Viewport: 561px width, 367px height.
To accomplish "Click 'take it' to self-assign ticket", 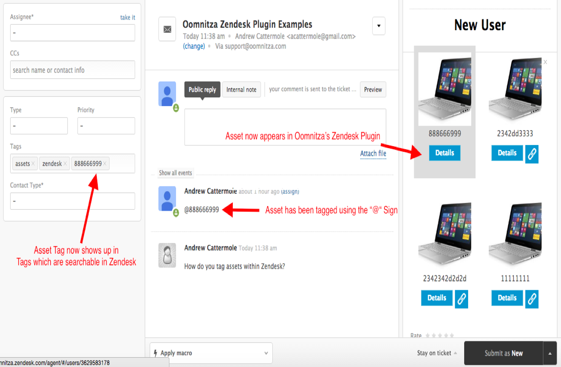I will 128,17.
